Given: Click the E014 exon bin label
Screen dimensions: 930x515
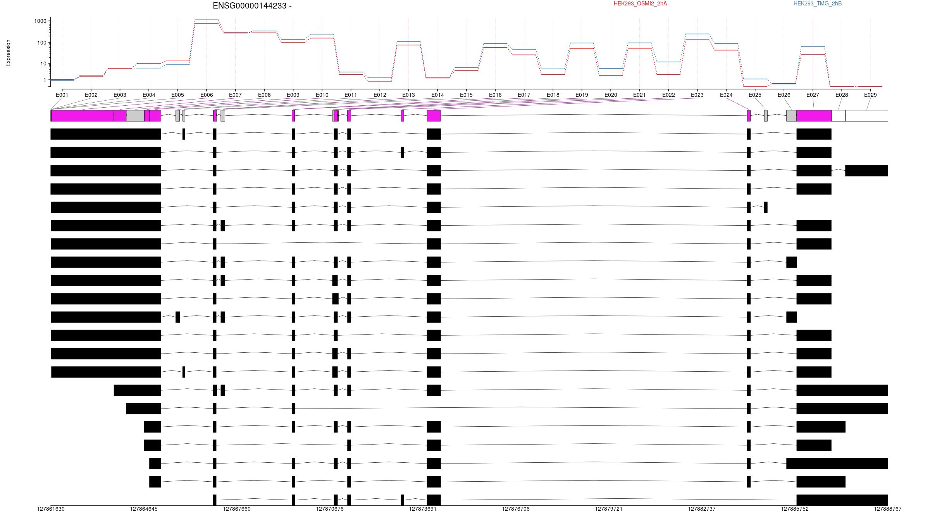Looking at the screenshot, I should (437, 95).
